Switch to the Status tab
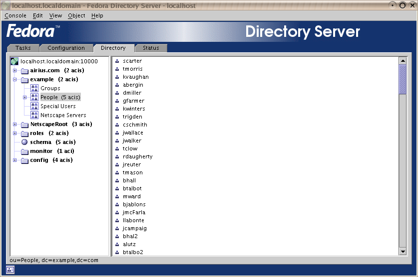This screenshot has height=277, width=418. (151, 48)
